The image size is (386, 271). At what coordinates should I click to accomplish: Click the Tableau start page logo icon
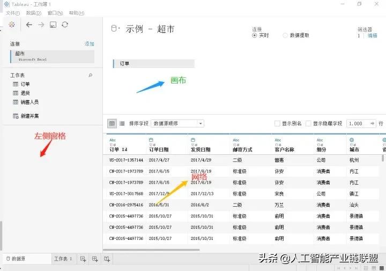[x=12, y=25]
